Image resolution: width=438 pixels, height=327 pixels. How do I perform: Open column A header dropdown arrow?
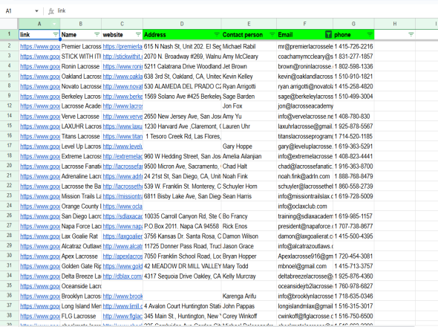tap(55, 24)
